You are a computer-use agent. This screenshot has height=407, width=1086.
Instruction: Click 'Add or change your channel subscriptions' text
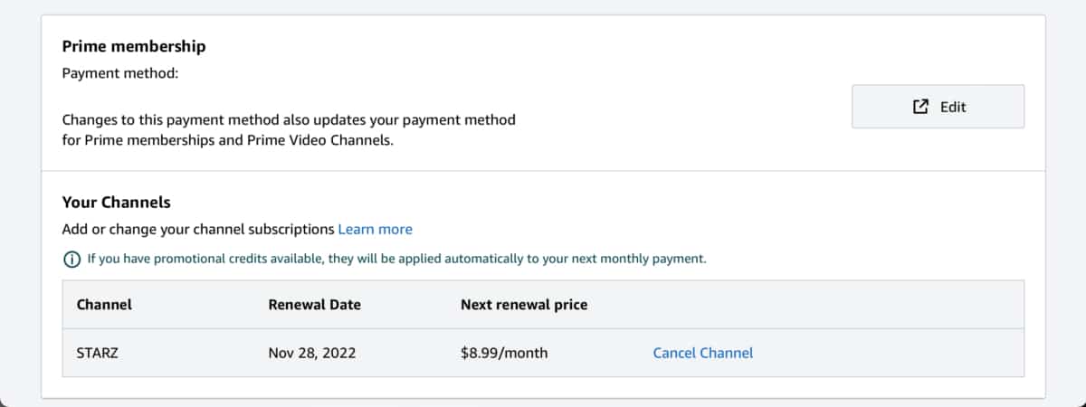pyautogui.click(x=198, y=229)
